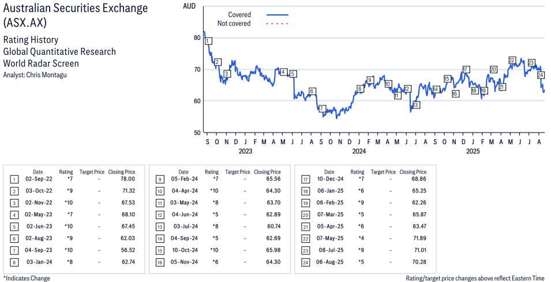This screenshot has height=282, width=551.
Task: Click the Eastern Time footnote text
Action: click(475, 279)
